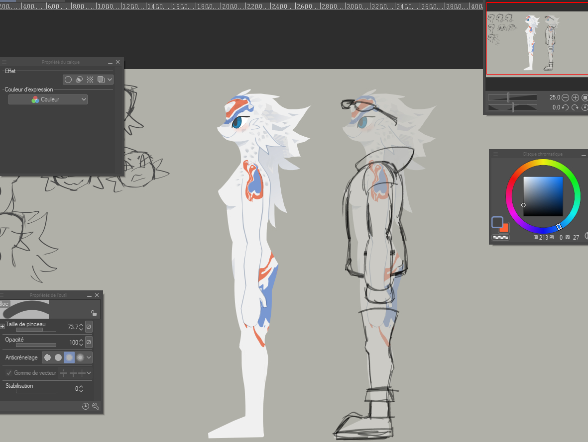Viewport: 588px width, 442px height.
Task: Expand brush size settings with plus button
Action: point(2,327)
